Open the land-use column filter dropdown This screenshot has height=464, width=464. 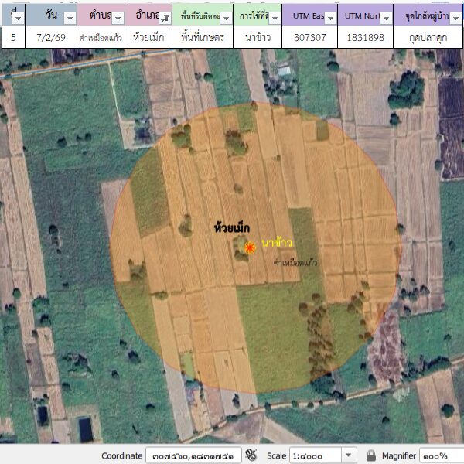274,17
